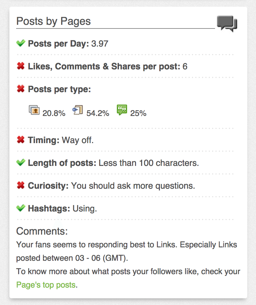Click the Posts by Pages heading

(54, 21)
